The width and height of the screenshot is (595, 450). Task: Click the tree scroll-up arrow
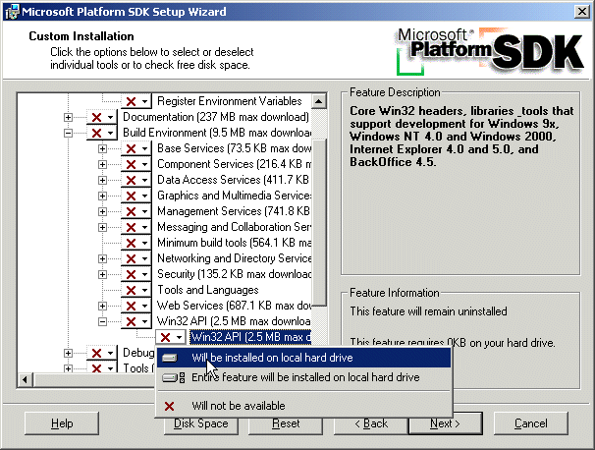[319, 101]
